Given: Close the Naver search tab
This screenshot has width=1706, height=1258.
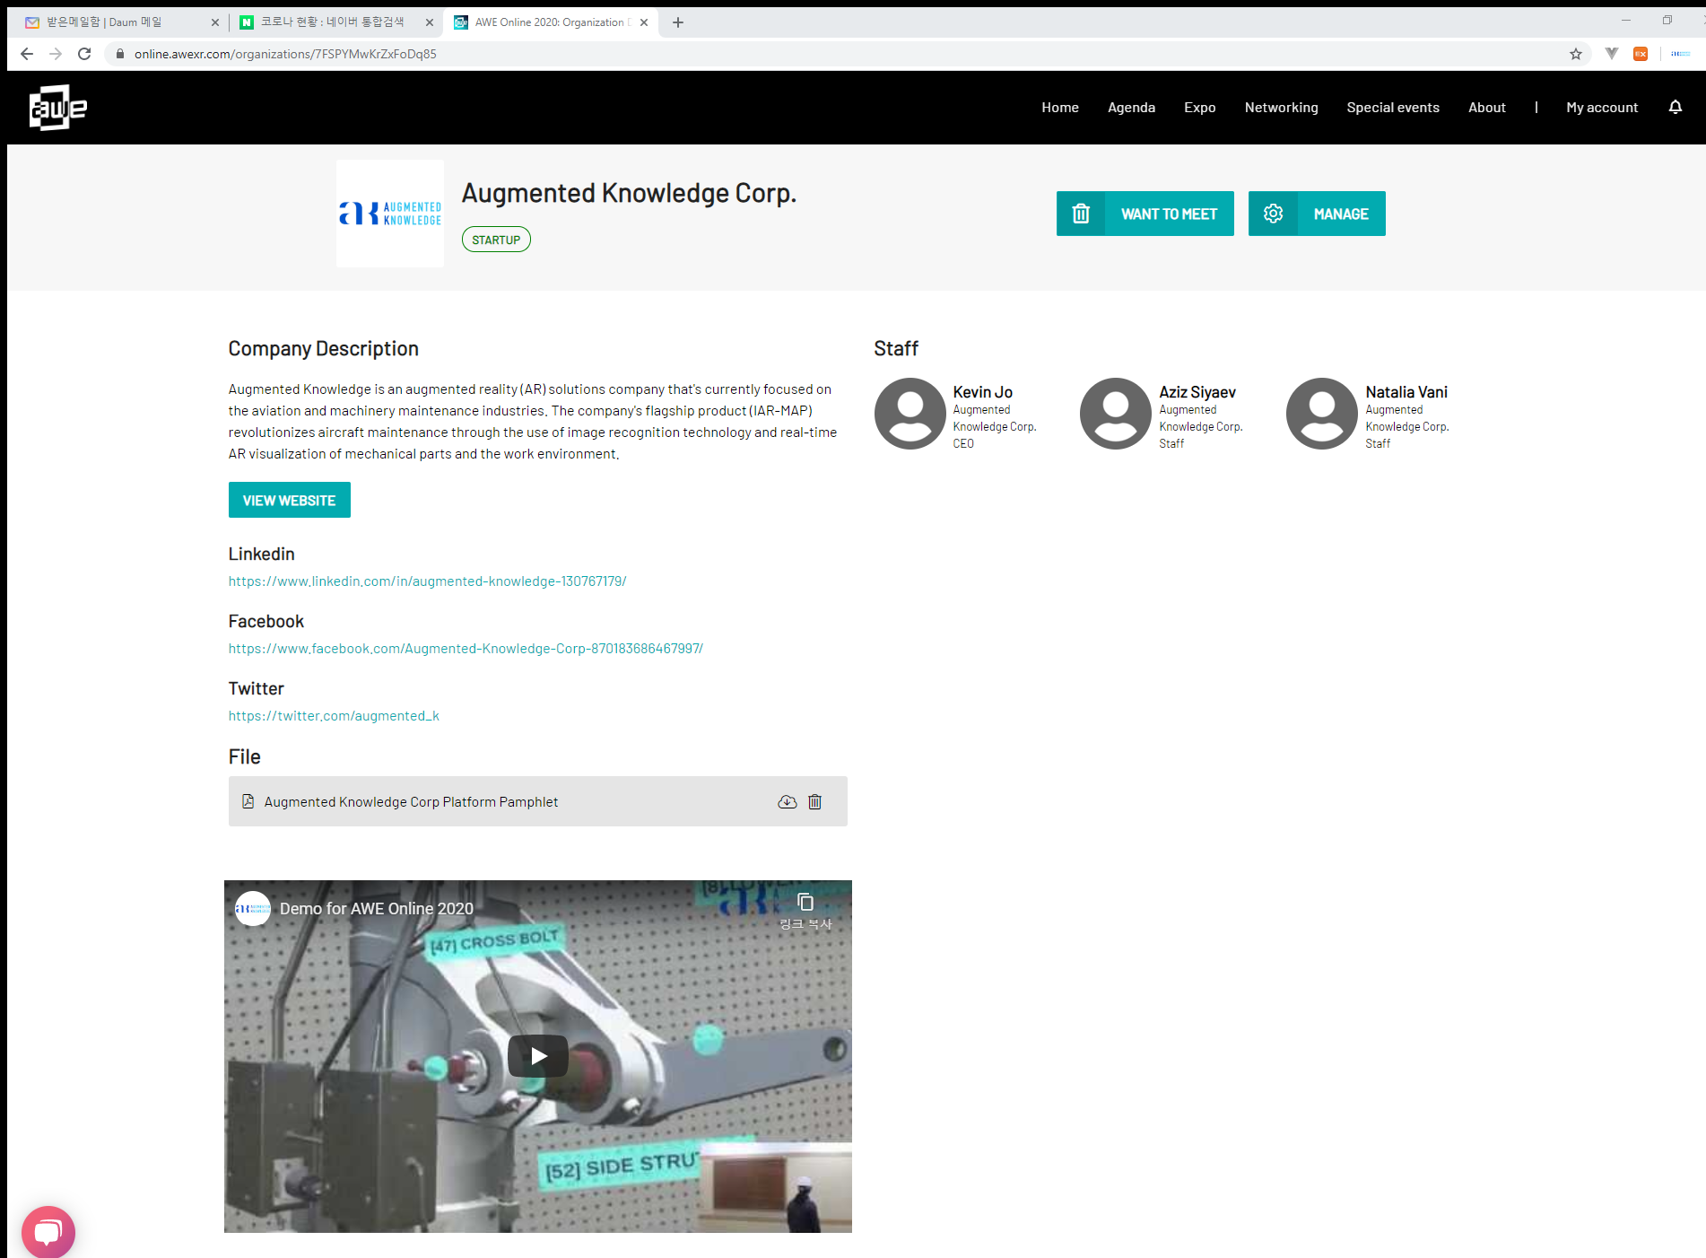Looking at the screenshot, I should [430, 22].
